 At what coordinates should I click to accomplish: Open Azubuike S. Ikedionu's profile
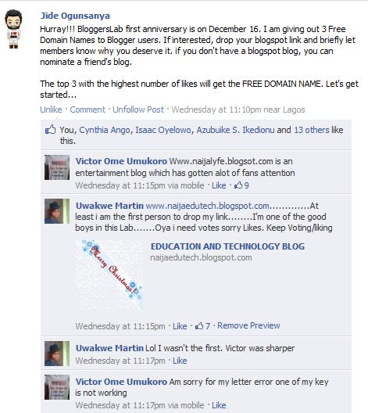tap(235, 130)
